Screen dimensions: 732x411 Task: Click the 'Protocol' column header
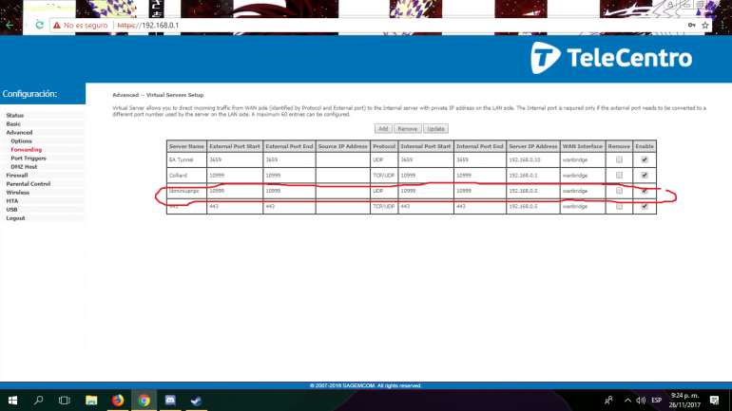tap(384, 146)
